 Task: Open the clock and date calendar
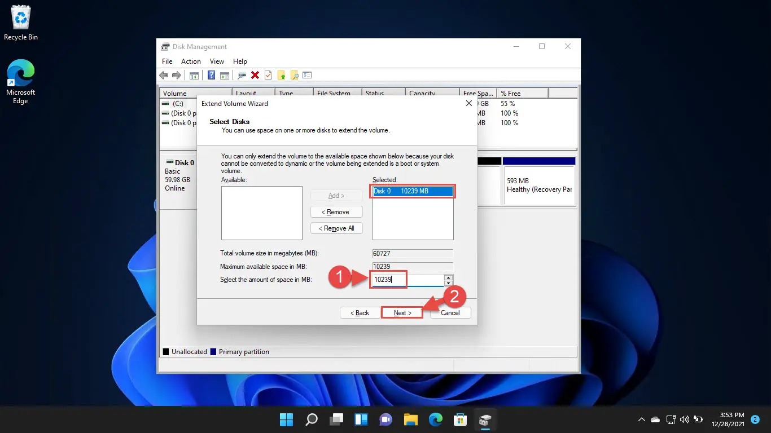coord(728,419)
